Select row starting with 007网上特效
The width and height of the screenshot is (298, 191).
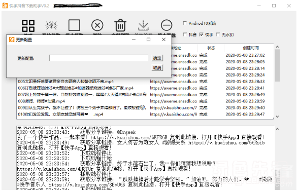(145, 95)
